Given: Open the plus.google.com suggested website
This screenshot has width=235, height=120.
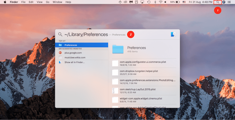Looking at the screenshot, I should click(x=73, y=53).
